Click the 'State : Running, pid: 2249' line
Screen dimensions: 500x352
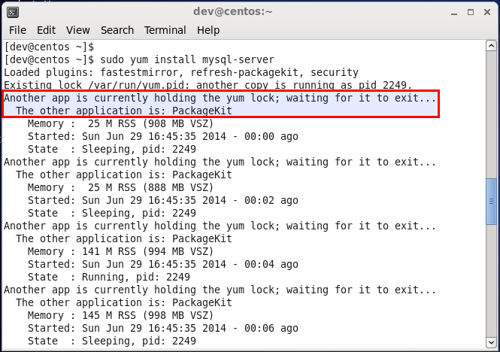[109, 277]
